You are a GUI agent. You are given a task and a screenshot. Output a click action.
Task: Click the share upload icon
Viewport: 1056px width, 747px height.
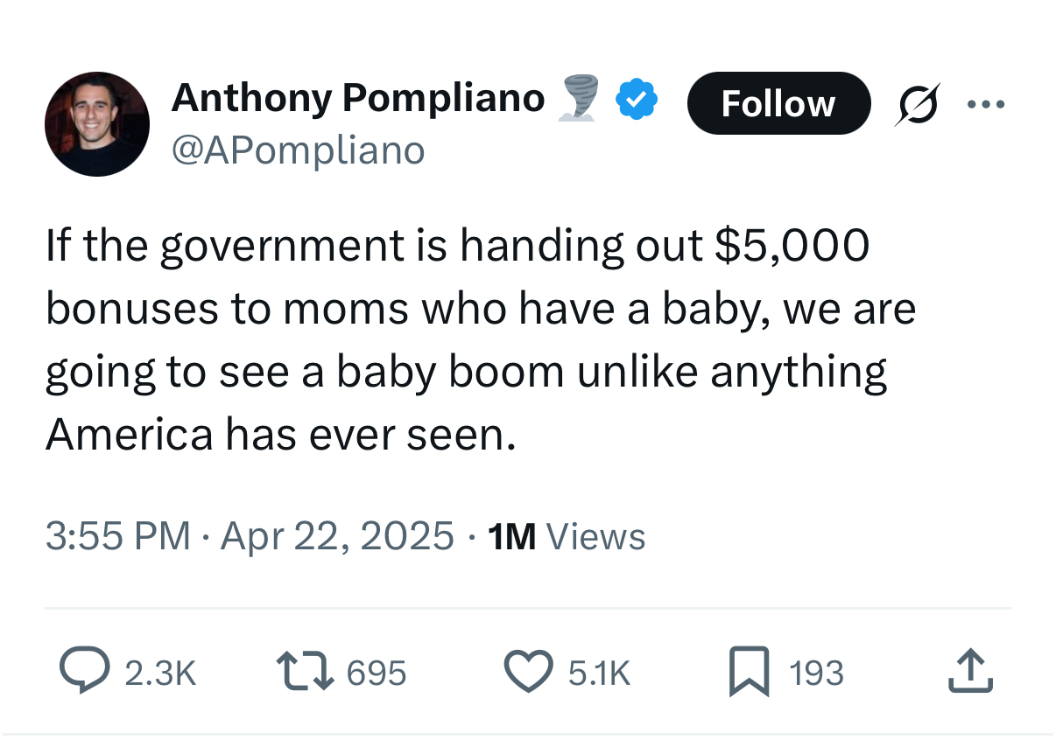point(971,672)
